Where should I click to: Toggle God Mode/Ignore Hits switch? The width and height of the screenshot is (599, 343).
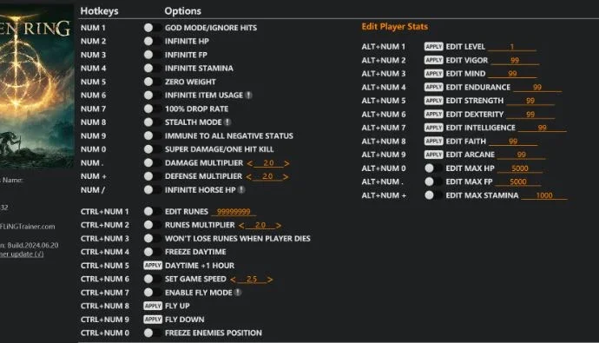pos(153,28)
